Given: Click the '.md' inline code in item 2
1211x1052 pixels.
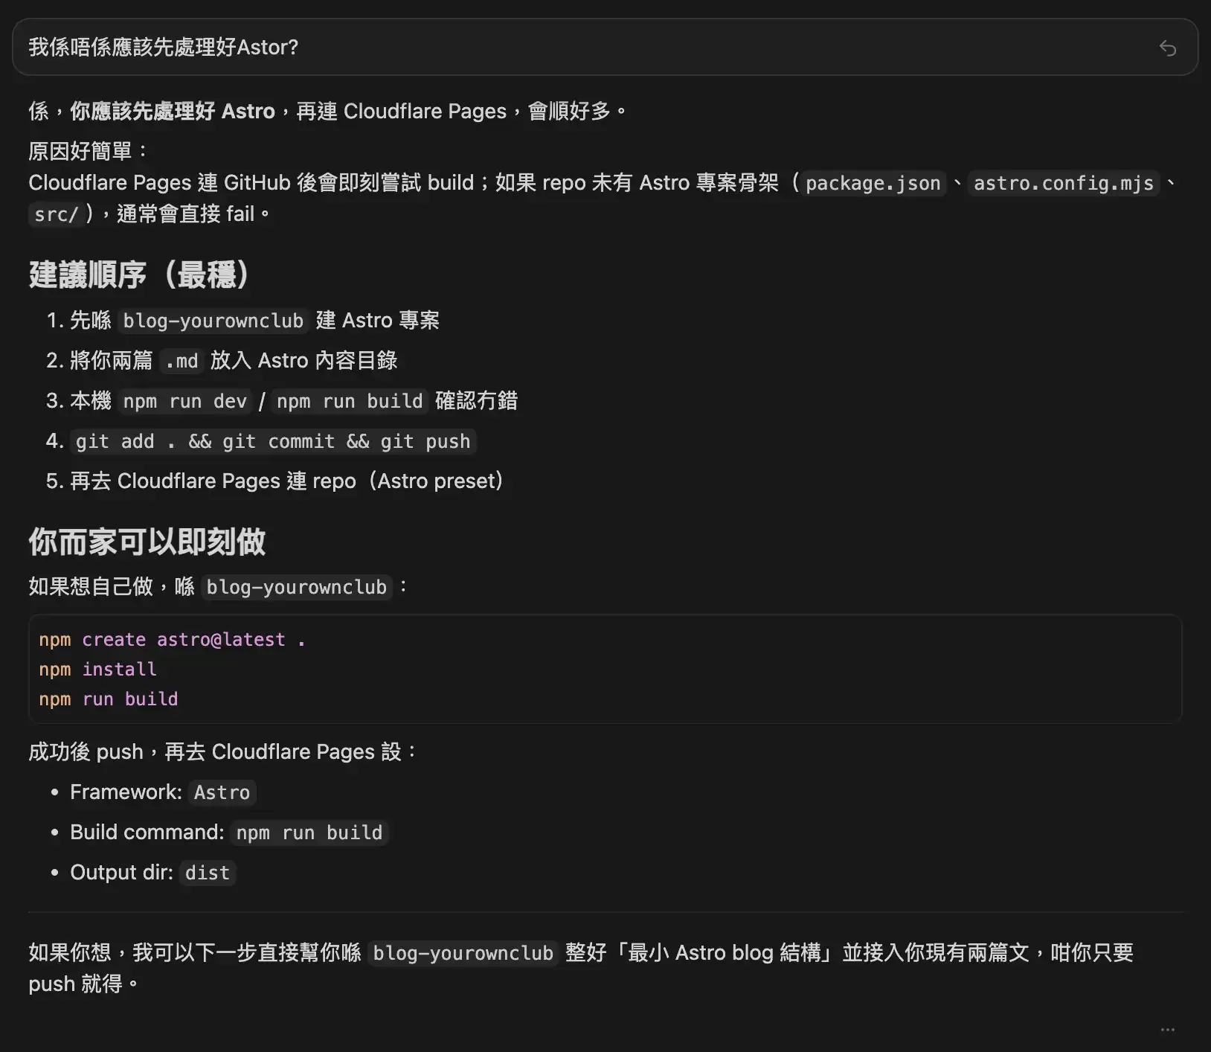Looking at the screenshot, I should tap(182, 361).
